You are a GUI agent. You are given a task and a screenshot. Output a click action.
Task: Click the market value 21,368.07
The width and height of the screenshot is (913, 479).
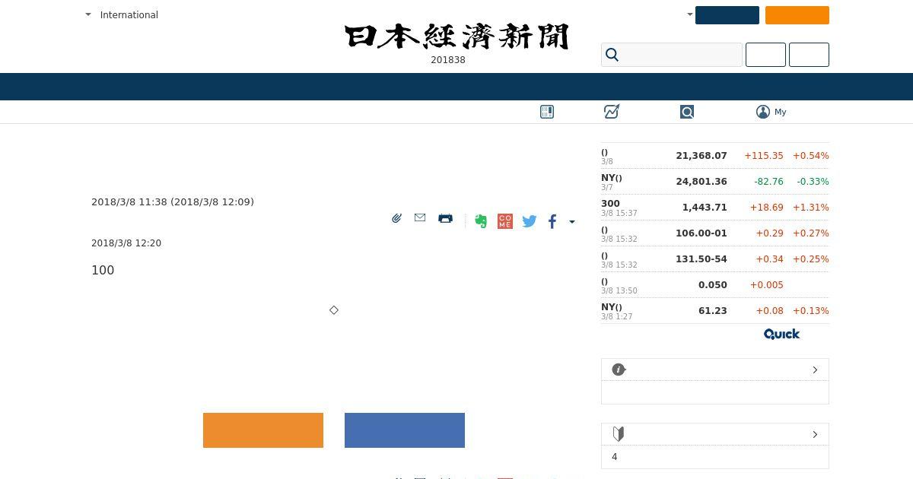pyautogui.click(x=701, y=155)
